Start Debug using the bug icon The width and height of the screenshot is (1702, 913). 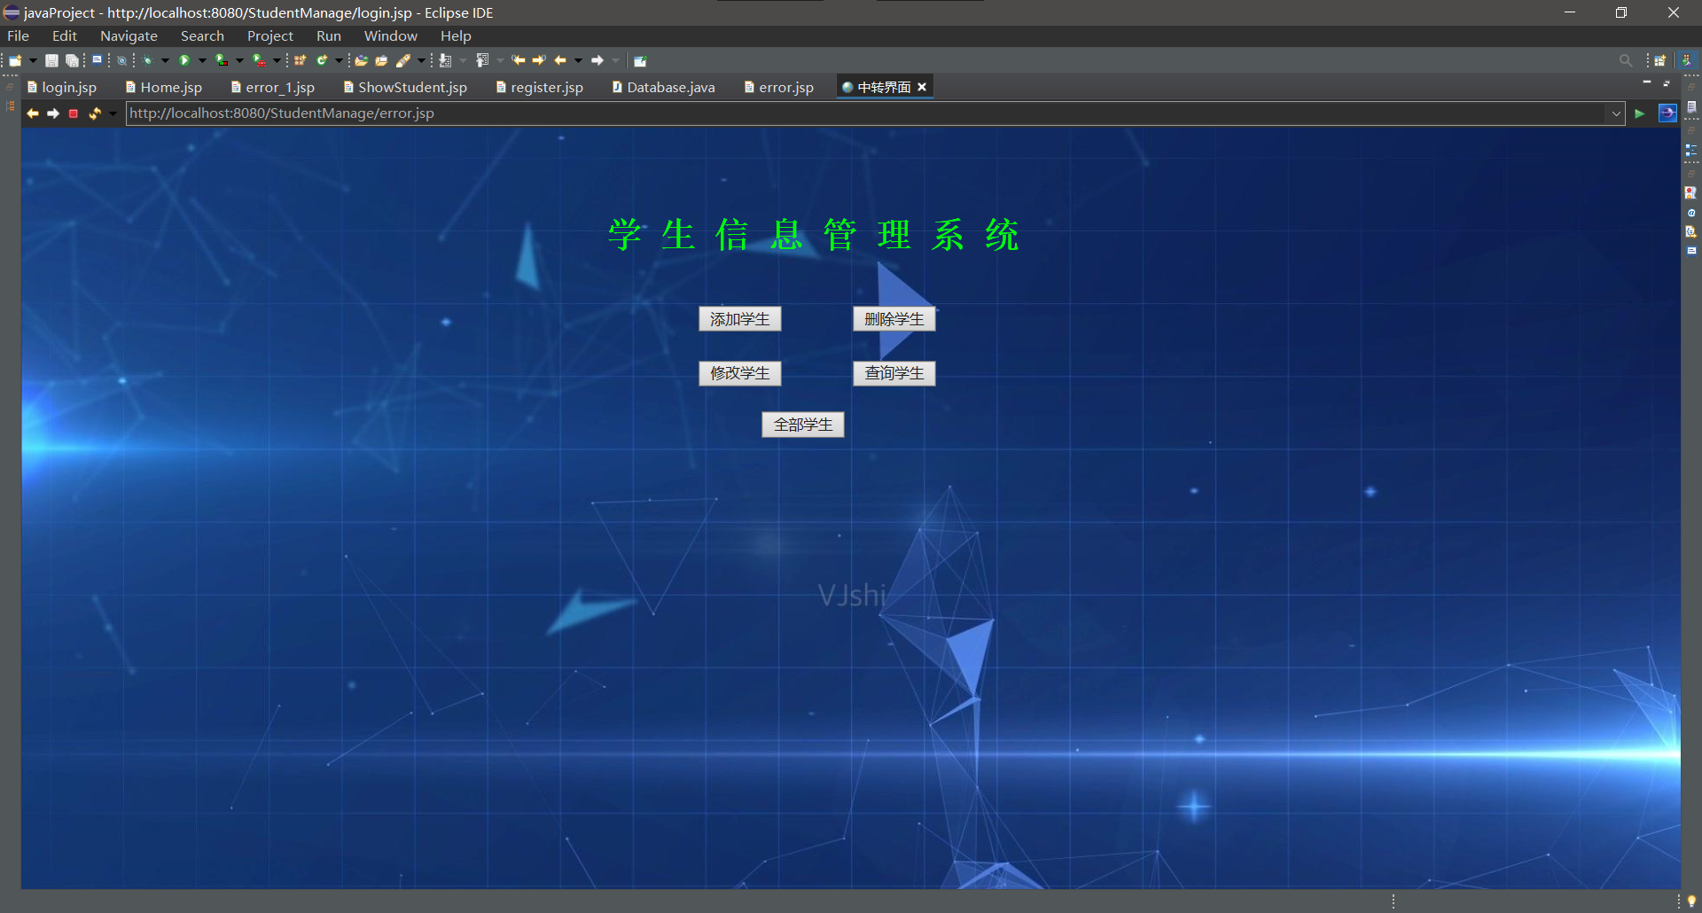pyautogui.click(x=147, y=60)
